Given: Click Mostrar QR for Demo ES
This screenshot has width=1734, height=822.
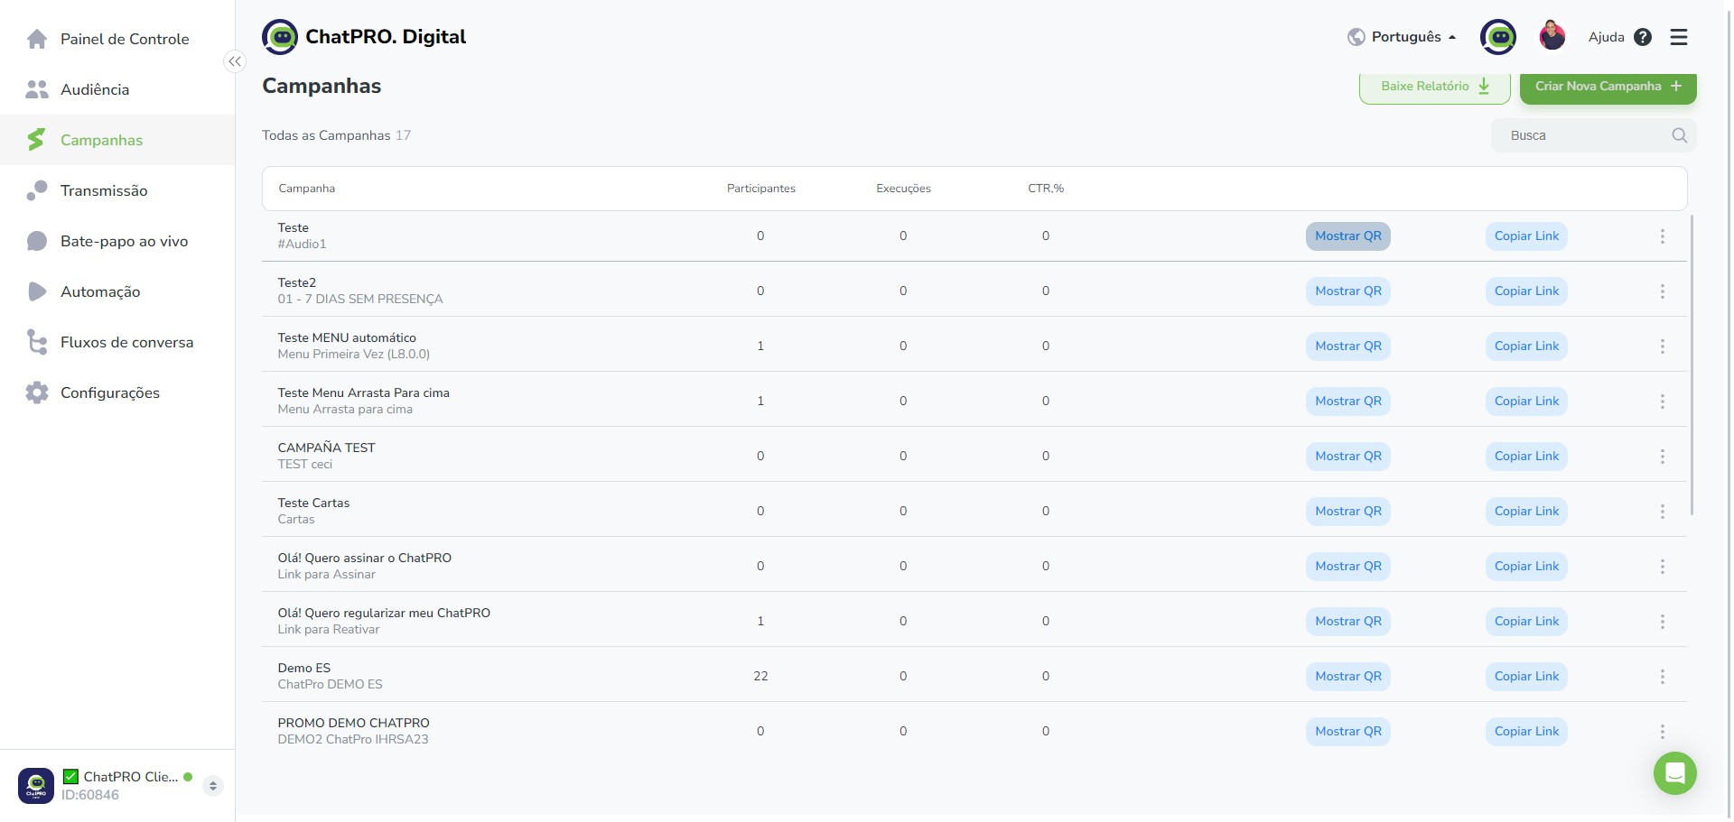Looking at the screenshot, I should pyautogui.click(x=1347, y=677).
